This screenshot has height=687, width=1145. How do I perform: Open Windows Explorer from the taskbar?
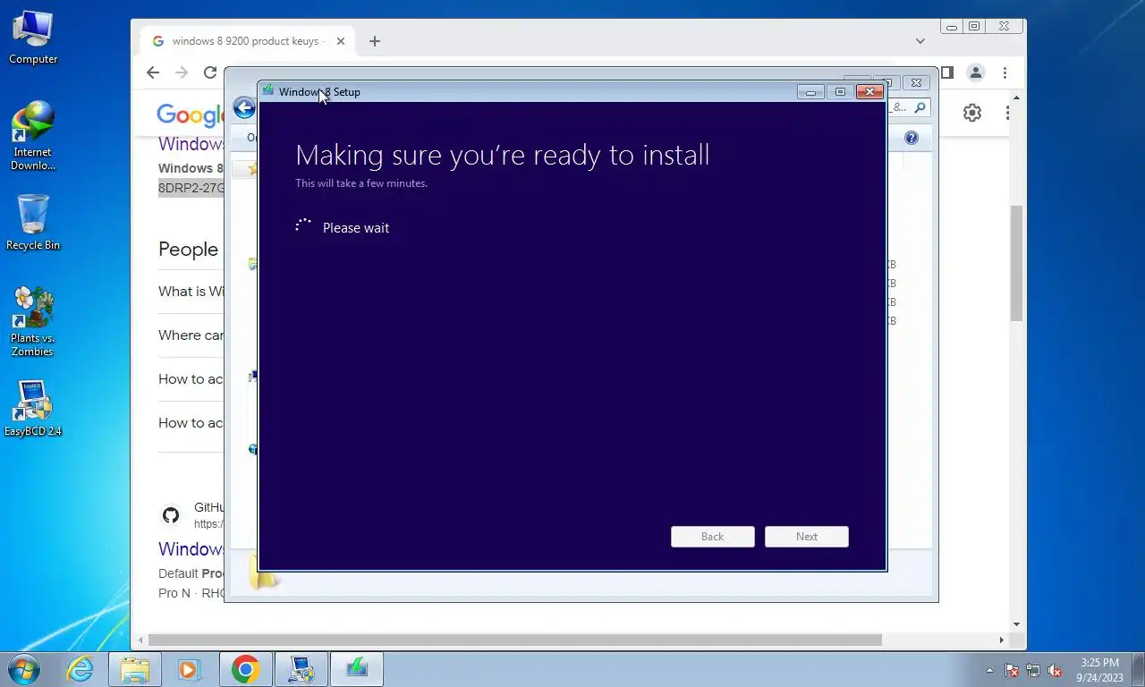[x=135, y=669]
